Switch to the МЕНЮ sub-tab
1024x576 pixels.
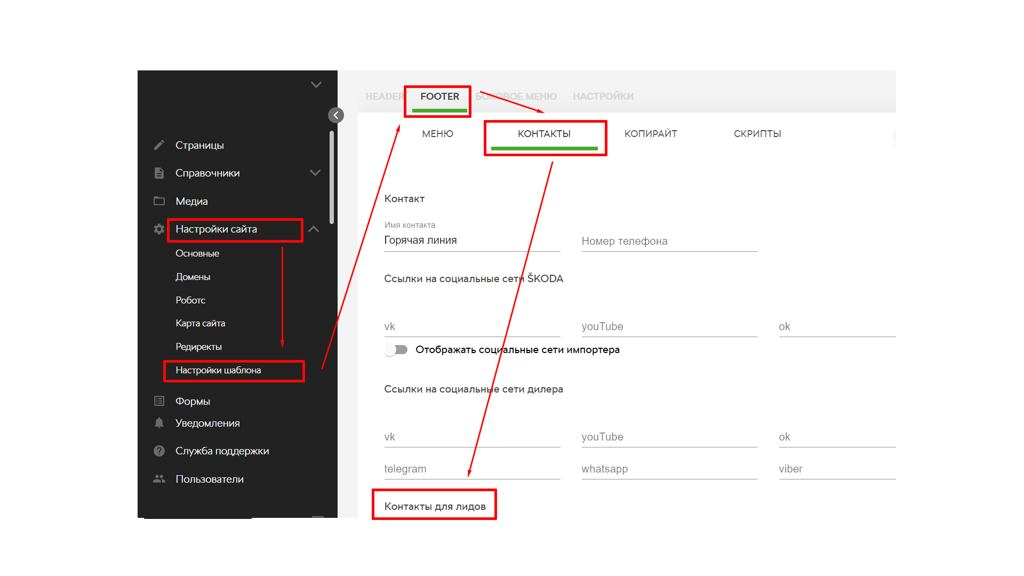click(438, 134)
